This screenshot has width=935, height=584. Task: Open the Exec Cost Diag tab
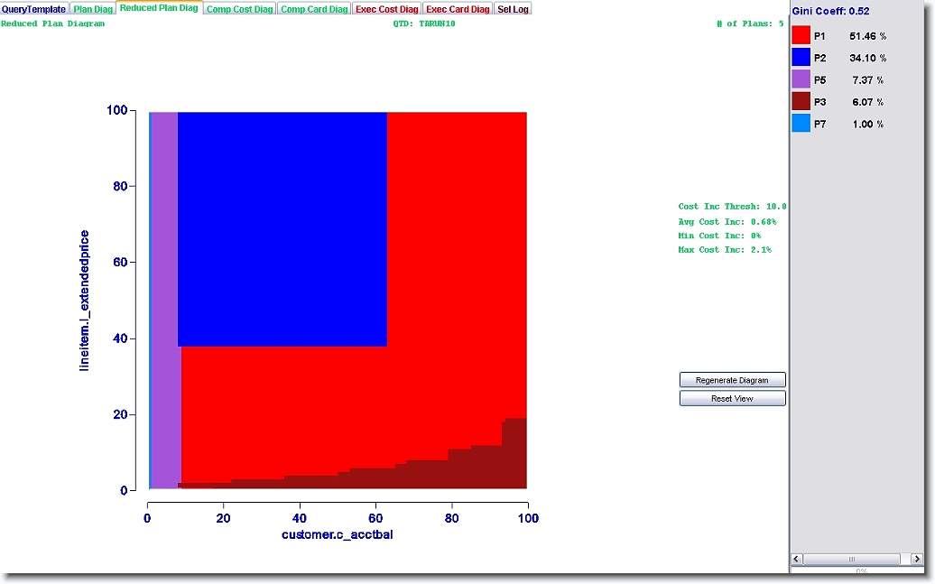coord(386,9)
